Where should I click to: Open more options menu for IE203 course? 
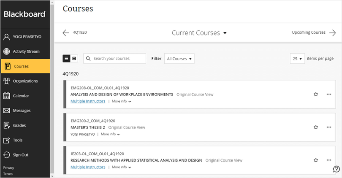click(x=329, y=160)
